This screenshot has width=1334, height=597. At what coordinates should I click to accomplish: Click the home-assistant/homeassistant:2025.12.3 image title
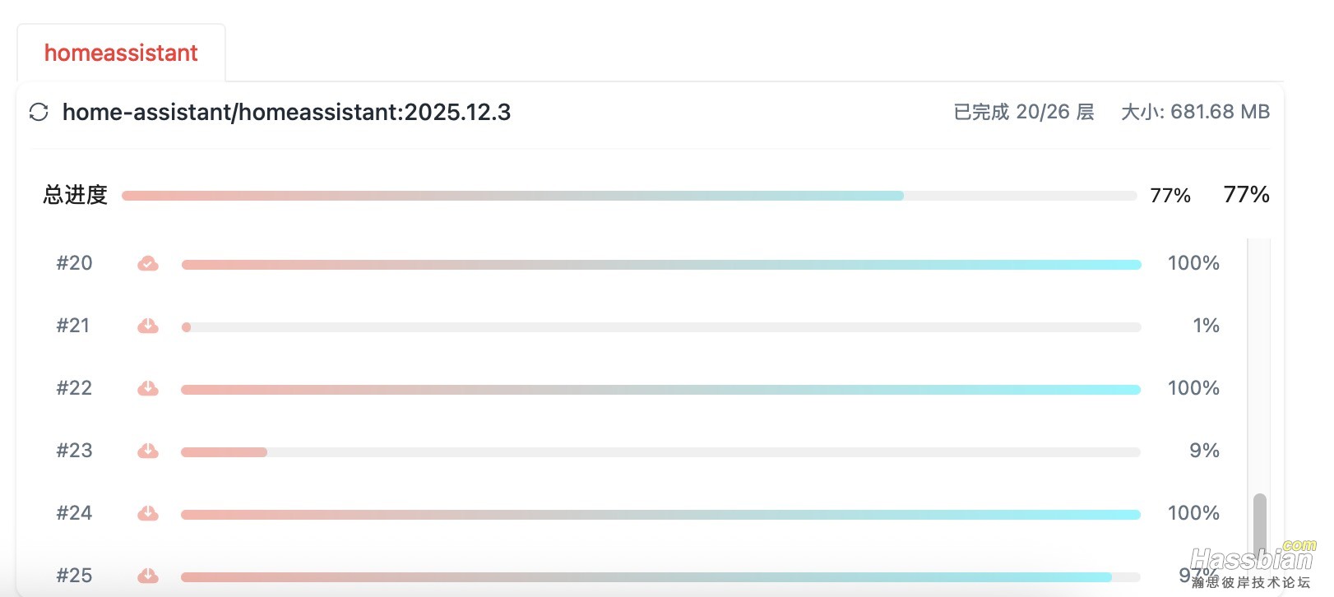286,112
